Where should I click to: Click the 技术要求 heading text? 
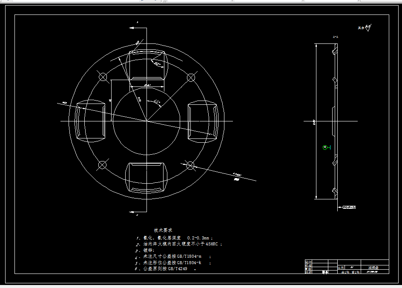tap(163, 230)
